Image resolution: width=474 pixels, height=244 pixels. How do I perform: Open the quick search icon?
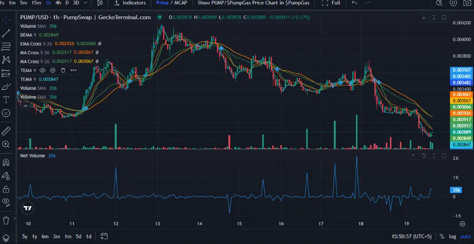click(x=439, y=3)
